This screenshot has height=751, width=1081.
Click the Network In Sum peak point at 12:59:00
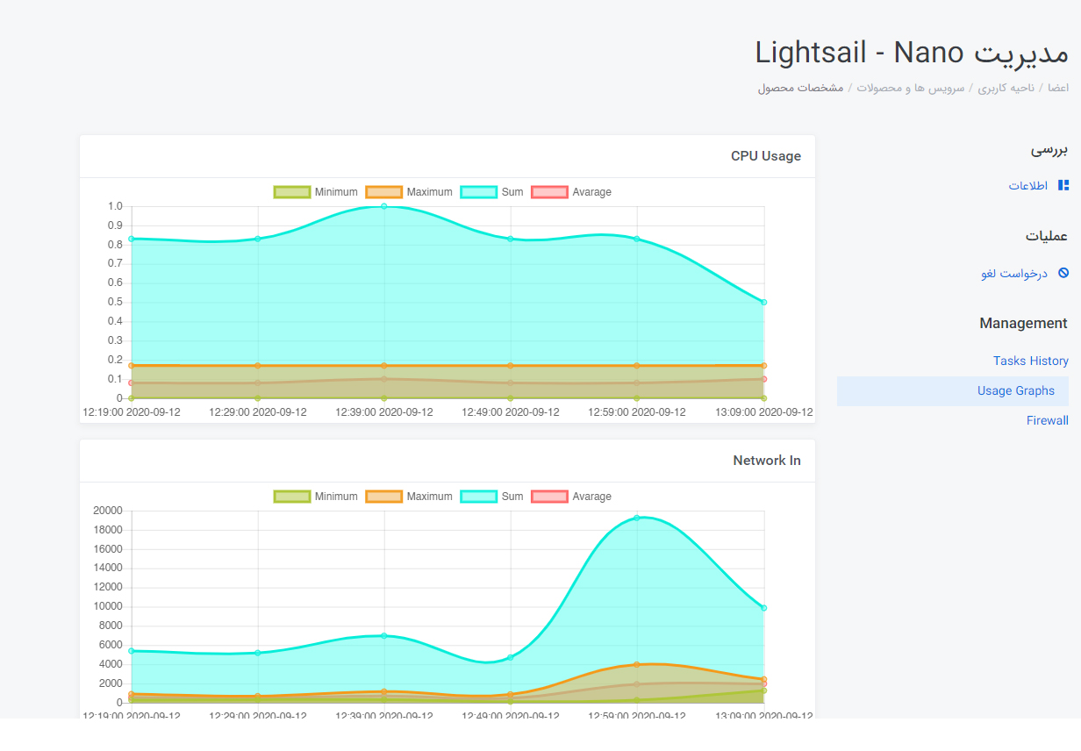(637, 518)
